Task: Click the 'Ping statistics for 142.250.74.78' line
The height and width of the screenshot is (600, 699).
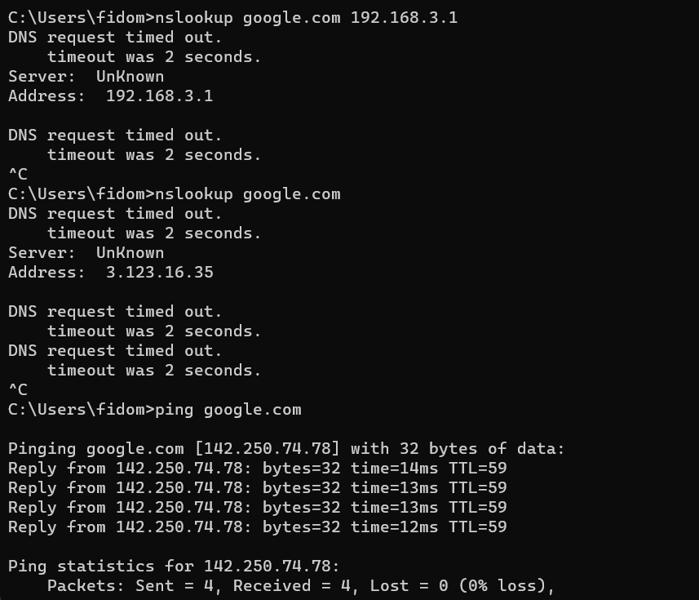Action: point(174,566)
